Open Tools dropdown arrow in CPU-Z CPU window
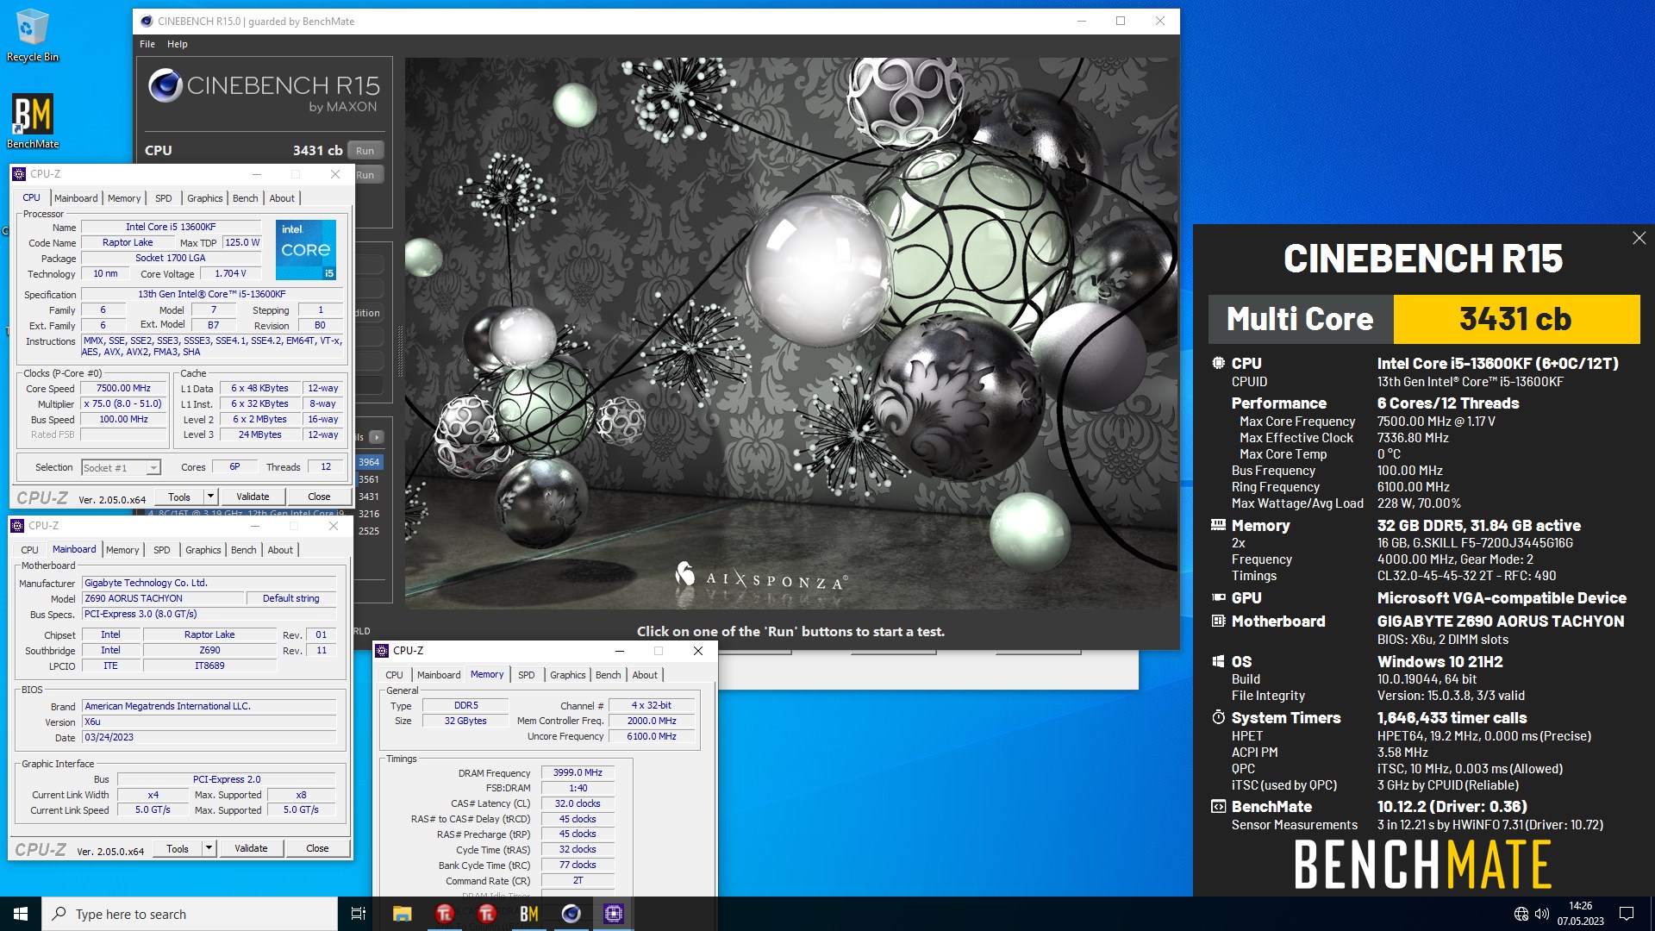This screenshot has width=1655, height=931. point(210,497)
